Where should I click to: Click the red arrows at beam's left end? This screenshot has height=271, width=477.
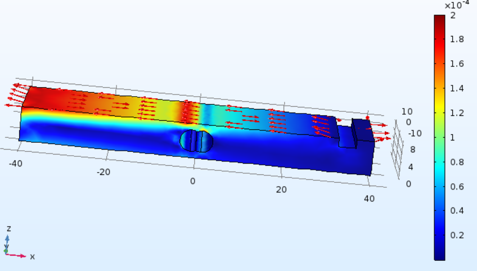[16, 95]
